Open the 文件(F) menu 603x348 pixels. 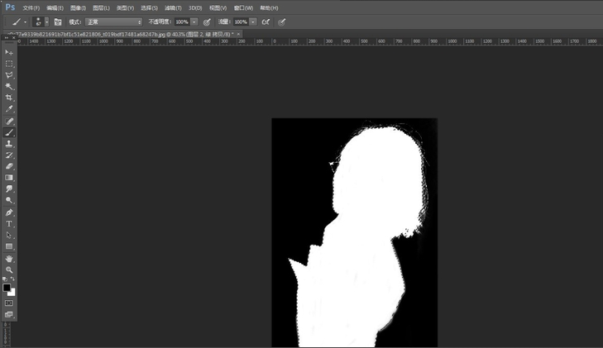point(31,8)
